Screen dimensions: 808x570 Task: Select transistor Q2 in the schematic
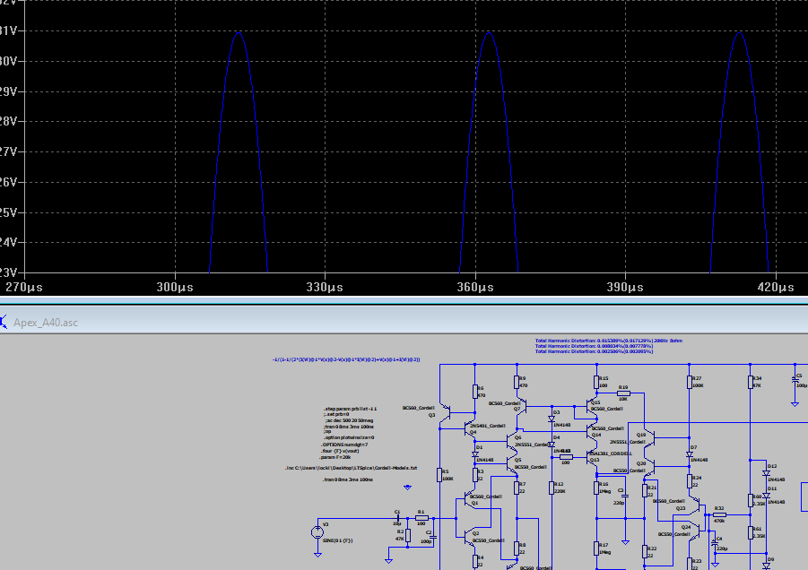point(469,538)
